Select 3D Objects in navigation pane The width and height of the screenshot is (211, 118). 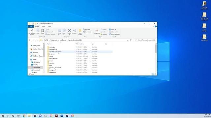[36, 62]
